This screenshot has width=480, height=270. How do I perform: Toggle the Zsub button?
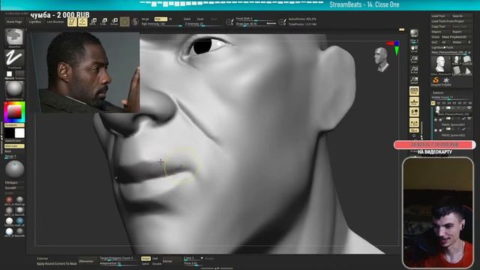200,19
